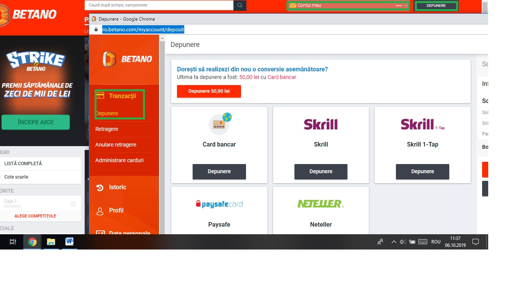521x293 pixels.
Task: Select the ro.betano.com/myaccount/deposit URL field
Action: (x=143, y=29)
